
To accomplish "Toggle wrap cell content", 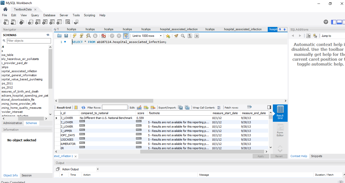I will point(219,108).
